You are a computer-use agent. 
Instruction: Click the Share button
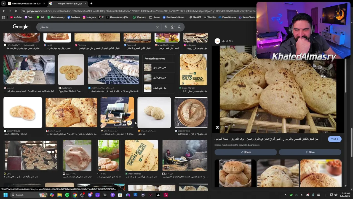click(x=245, y=152)
